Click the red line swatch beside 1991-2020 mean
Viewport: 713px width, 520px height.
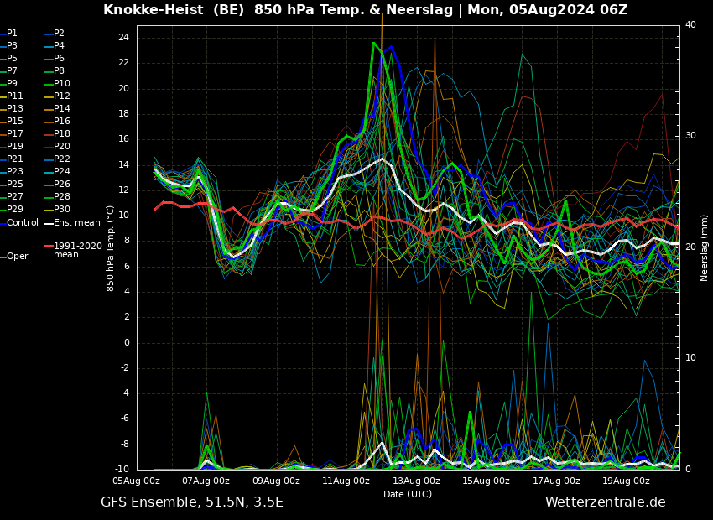pyautogui.click(x=49, y=247)
